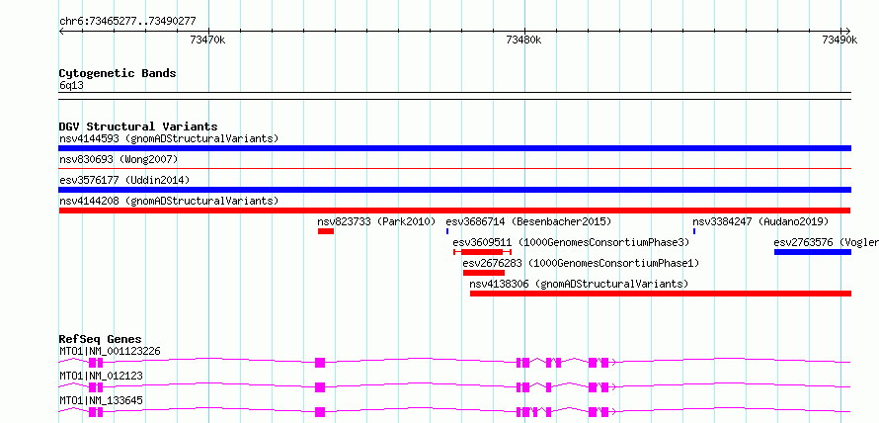Select the esv2763576 variant label
This screenshot has height=423, width=879.
pos(827,243)
